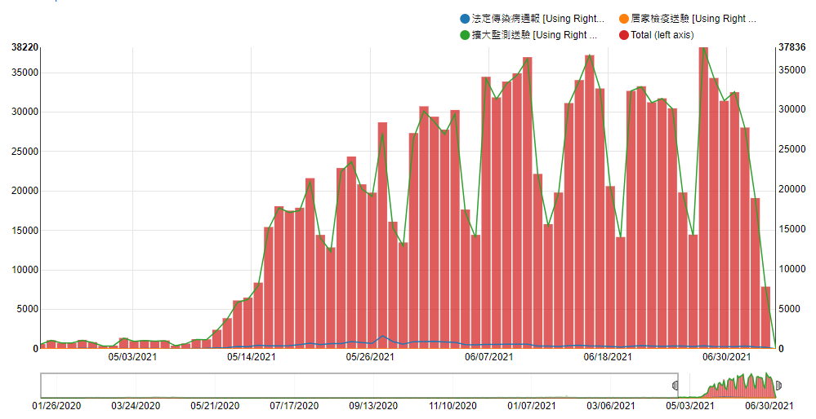
Task: Click the red Total legend circle
Action: 624,35
